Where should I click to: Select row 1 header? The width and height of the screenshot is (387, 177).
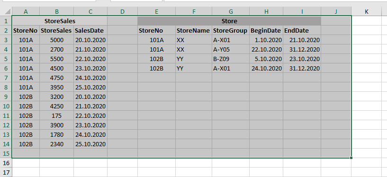pyautogui.click(x=6, y=21)
